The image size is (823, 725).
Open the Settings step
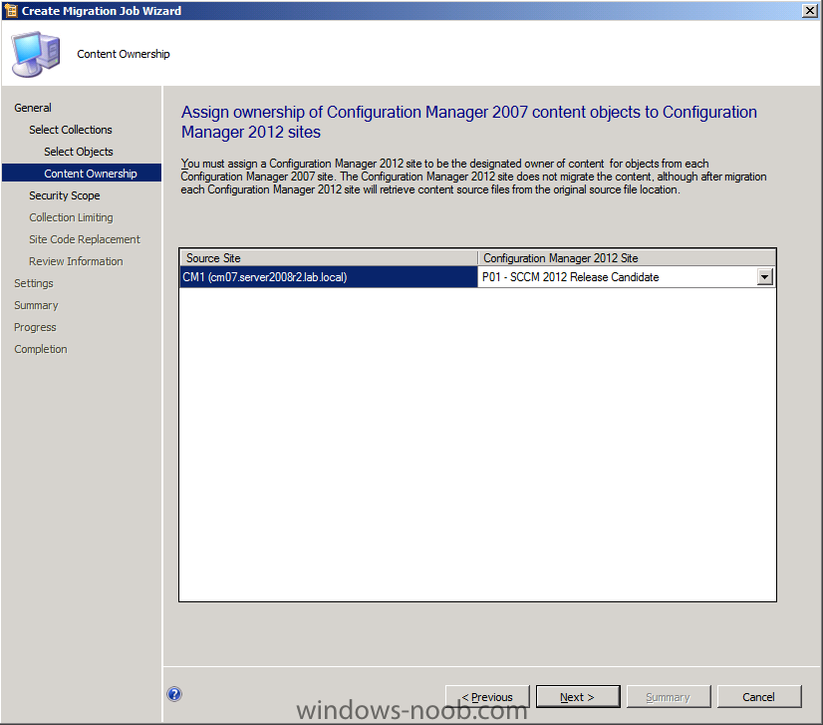coord(34,283)
